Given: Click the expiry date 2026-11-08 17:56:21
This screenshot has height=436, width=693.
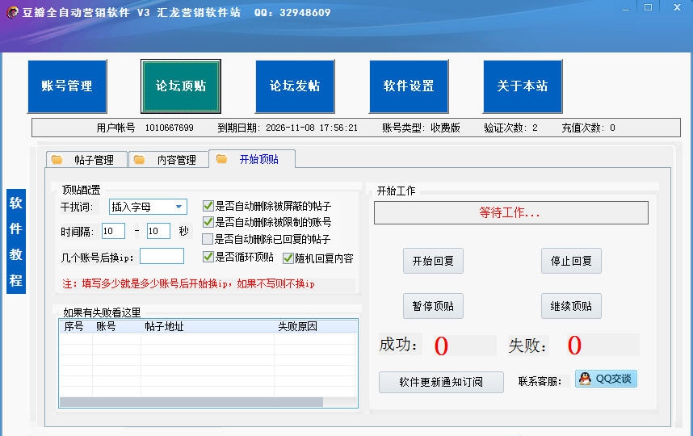Looking at the screenshot, I should click(x=312, y=128).
